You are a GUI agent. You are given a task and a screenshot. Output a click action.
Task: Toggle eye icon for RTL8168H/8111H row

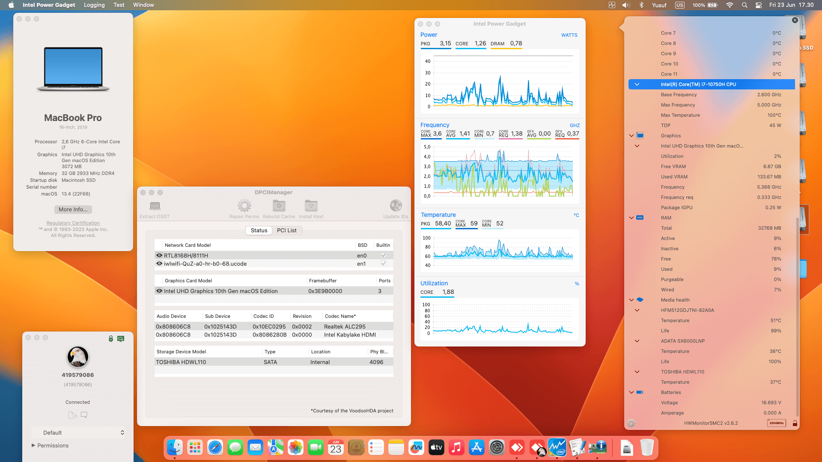click(159, 255)
